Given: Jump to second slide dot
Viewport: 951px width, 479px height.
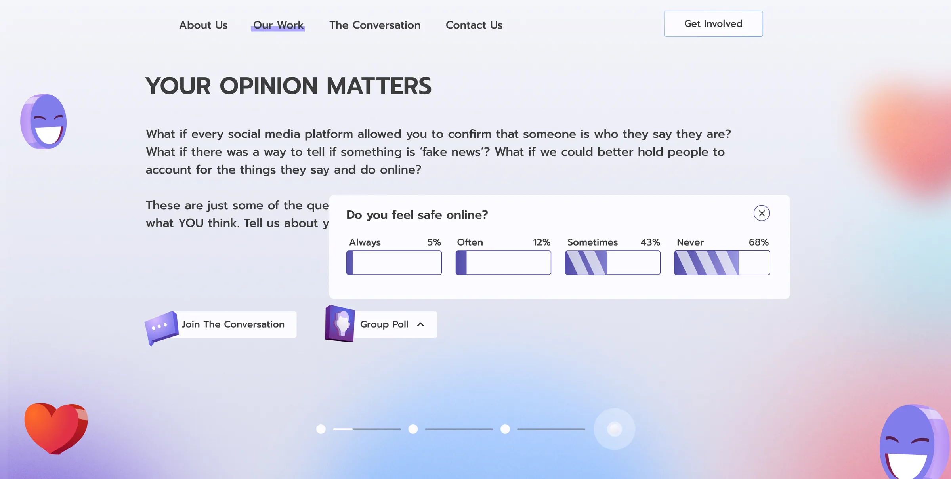Looking at the screenshot, I should (x=413, y=429).
